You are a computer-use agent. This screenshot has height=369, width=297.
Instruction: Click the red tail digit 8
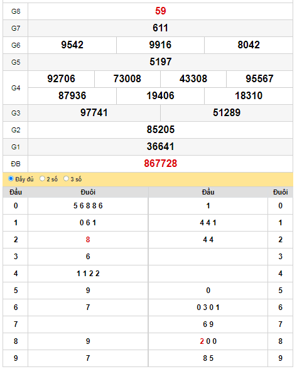click(x=88, y=240)
